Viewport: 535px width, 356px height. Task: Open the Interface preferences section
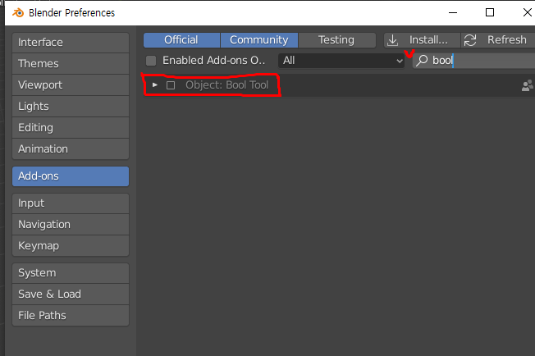pyautogui.click(x=71, y=43)
